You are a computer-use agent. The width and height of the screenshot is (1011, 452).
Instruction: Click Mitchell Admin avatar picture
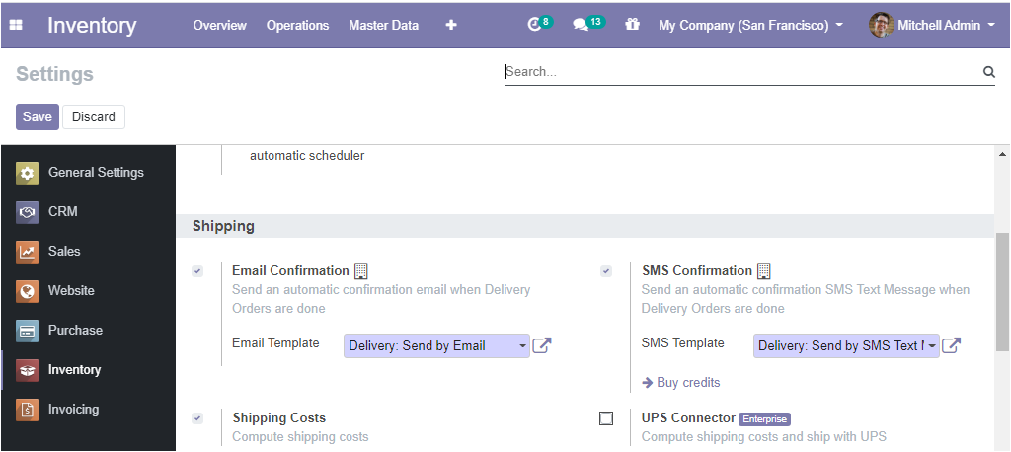[881, 25]
